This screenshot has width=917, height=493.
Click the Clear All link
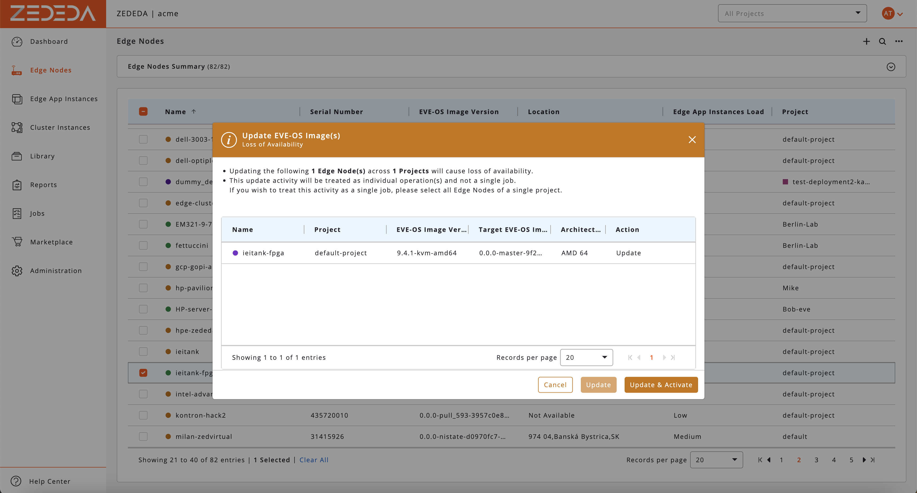pyautogui.click(x=314, y=460)
